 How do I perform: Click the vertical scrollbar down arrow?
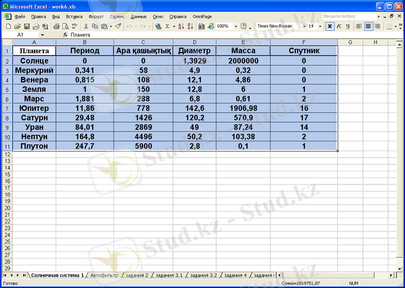coord(401,269)
